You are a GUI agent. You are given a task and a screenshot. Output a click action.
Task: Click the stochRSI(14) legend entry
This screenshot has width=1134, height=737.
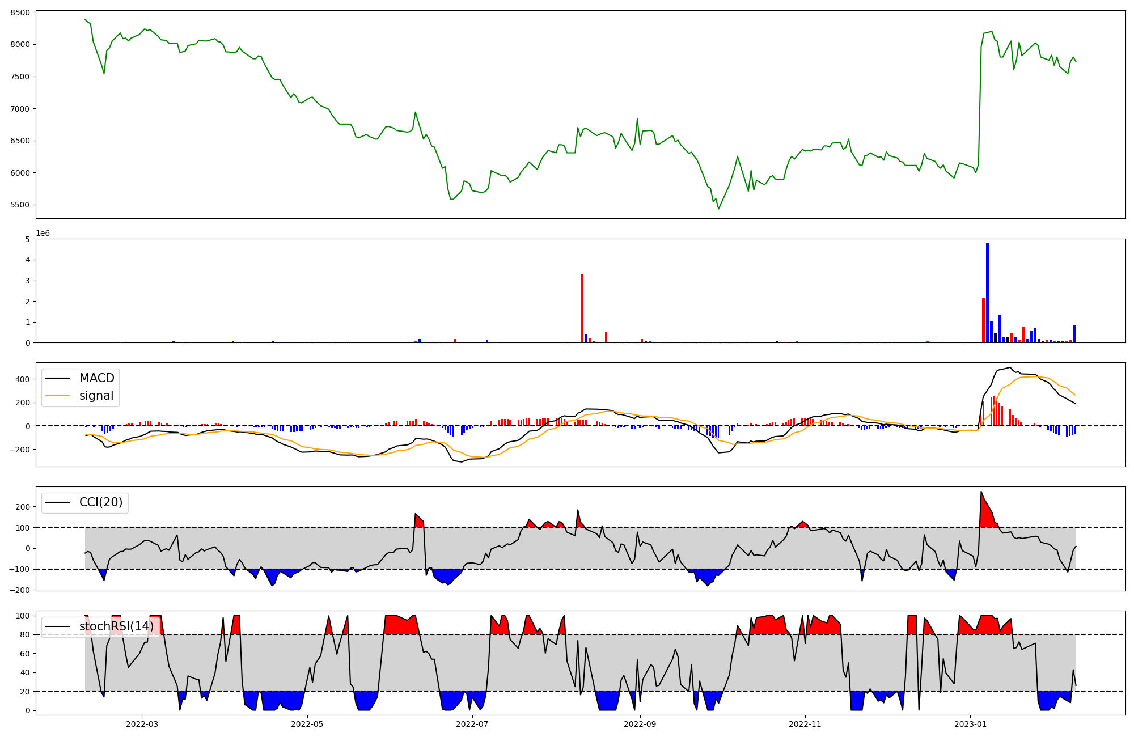coord(116,626)
